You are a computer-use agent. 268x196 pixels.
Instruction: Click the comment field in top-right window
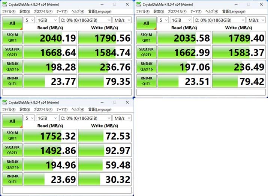(201, 92)
